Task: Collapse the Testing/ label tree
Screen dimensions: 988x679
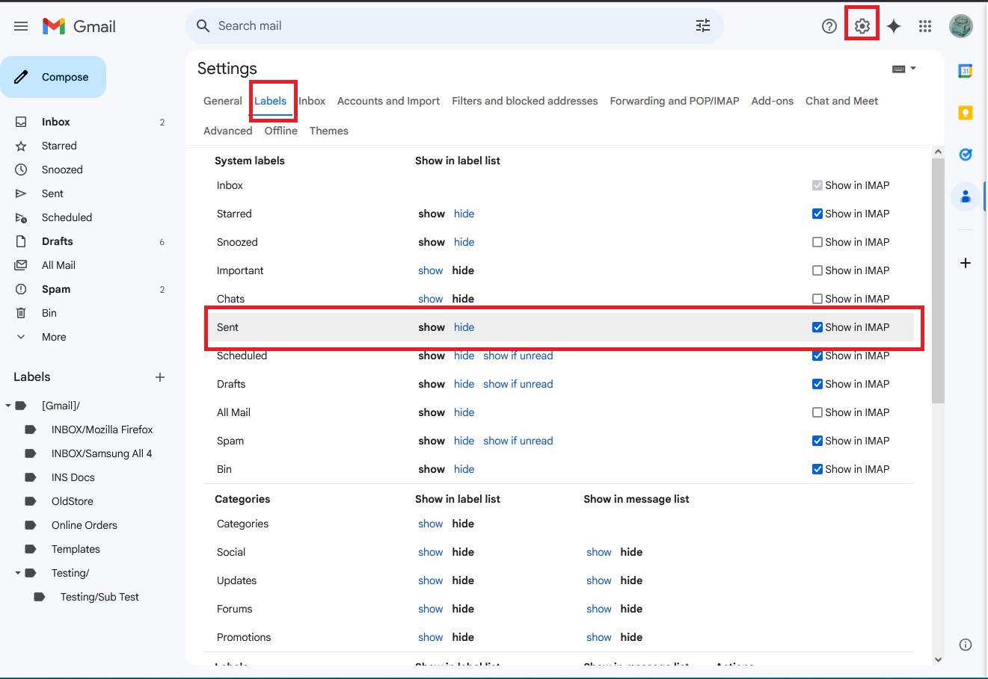Action: (17, 573)
